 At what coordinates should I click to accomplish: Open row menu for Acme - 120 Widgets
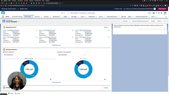(109, 37)
